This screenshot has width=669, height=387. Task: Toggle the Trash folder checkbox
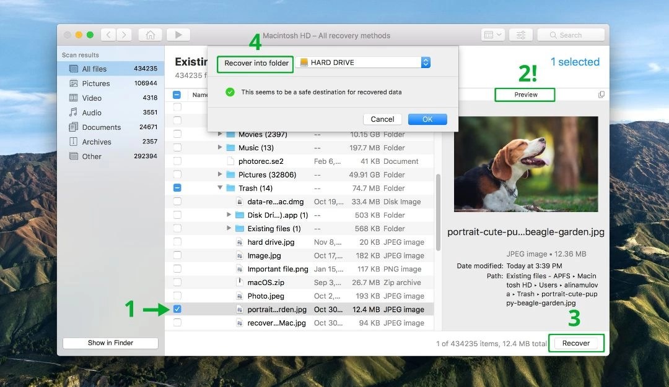tap(178, 188)
